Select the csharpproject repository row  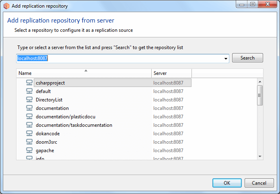[113, 83]
